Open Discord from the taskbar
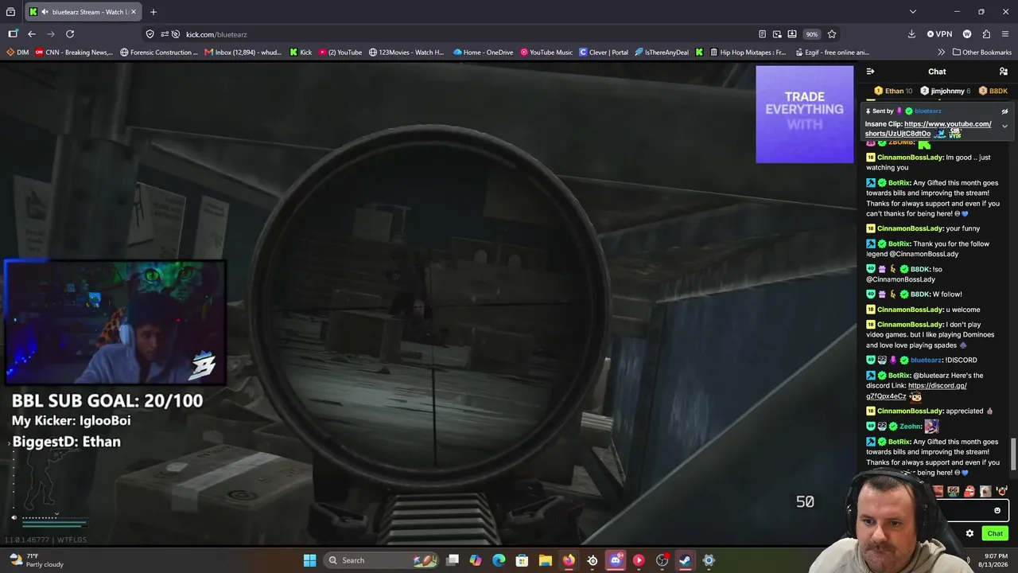The height and width of the screenshot is (573, 1018). coord(616,560)
